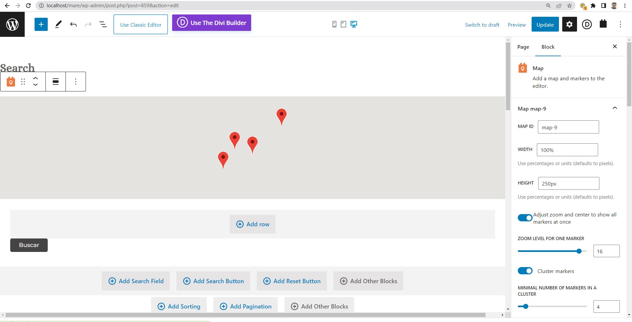This screenshot has height=322, width=632.
Task: Click the HEIGHT input field
Action: click(568, 183)
